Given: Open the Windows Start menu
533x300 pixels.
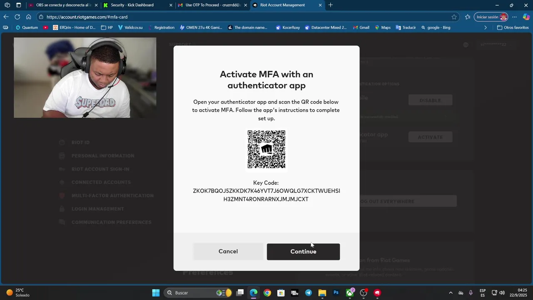Looking at the screenshot, I should click(x=156, y=293).
